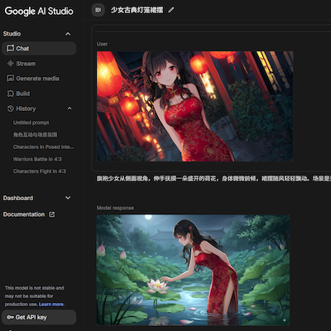Screen dimensions: 331x331
Task: Click the Stream sparkle icon
Action: (10, 64)
